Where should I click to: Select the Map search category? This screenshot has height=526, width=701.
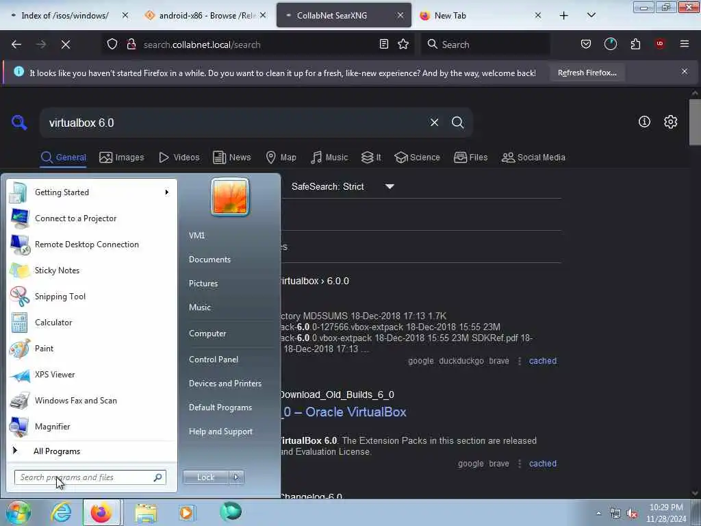[281, 158]
